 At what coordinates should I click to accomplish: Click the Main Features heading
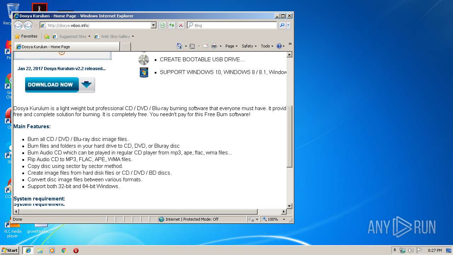pos(32,126)
